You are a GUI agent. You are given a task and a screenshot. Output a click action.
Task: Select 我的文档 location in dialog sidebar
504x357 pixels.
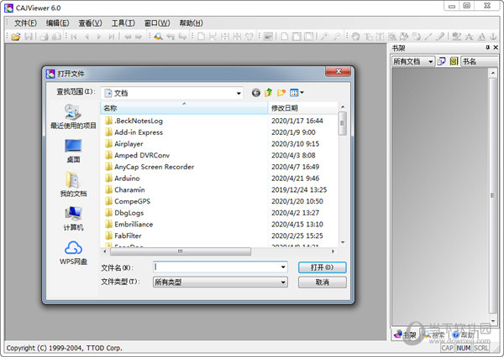click(73, 184)
